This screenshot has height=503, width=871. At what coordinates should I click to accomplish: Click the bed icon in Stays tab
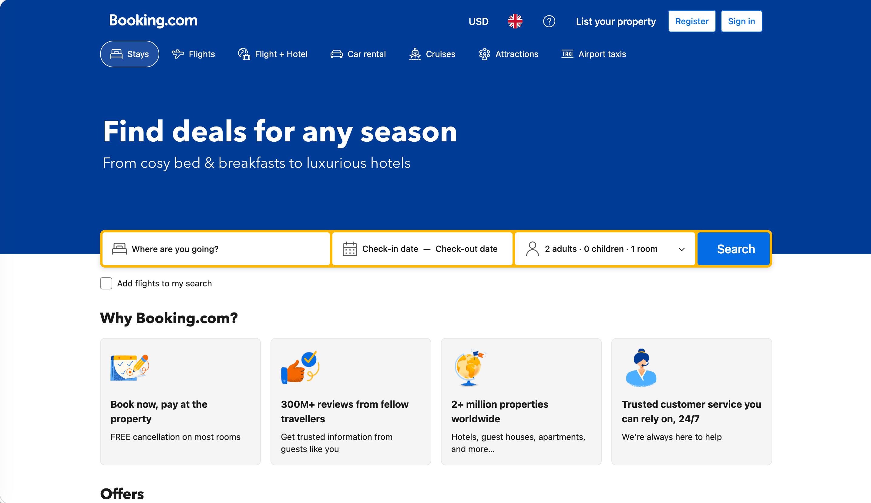(x=116, y=54)
